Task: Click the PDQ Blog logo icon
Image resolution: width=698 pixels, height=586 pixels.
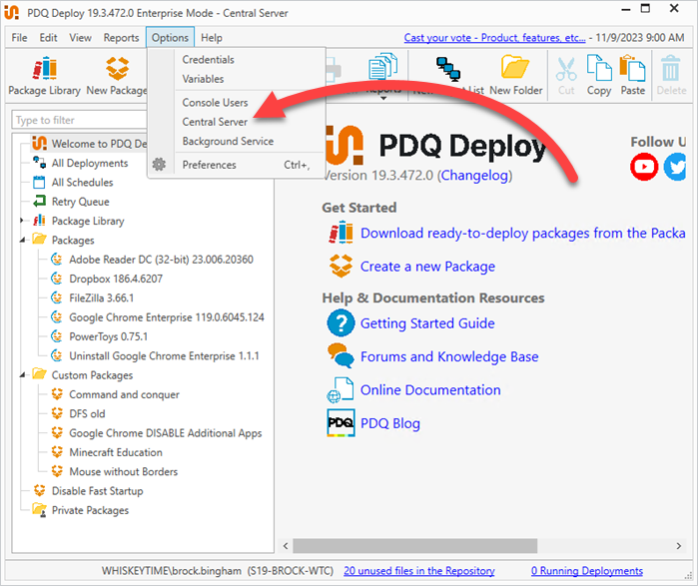Action: (341, 422)
